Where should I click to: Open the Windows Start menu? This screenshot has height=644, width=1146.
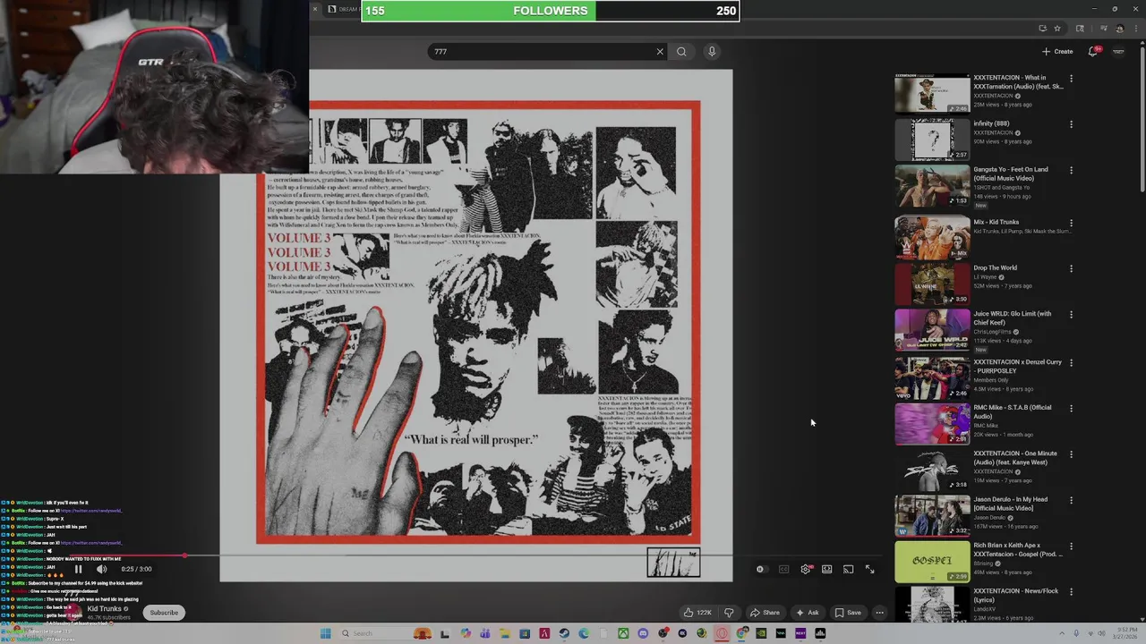coord(326,633)
